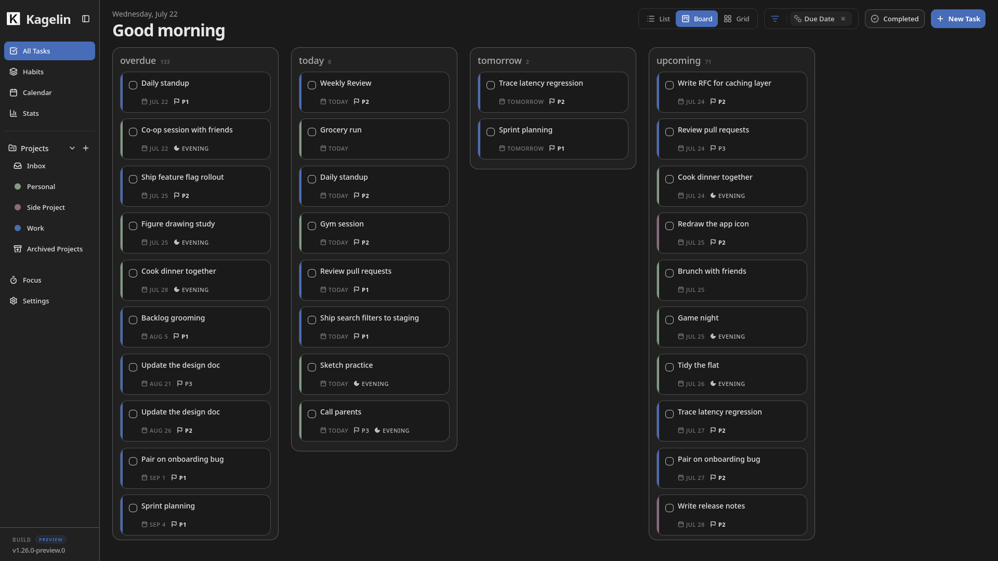This screenshot has height=561, width=998.
Task: Complete tomorrow's Trace latency regression task
Action: (x=491, y=85)
